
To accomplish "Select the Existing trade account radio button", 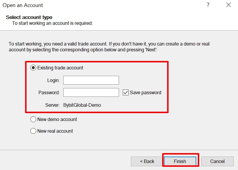I will 33,68.
